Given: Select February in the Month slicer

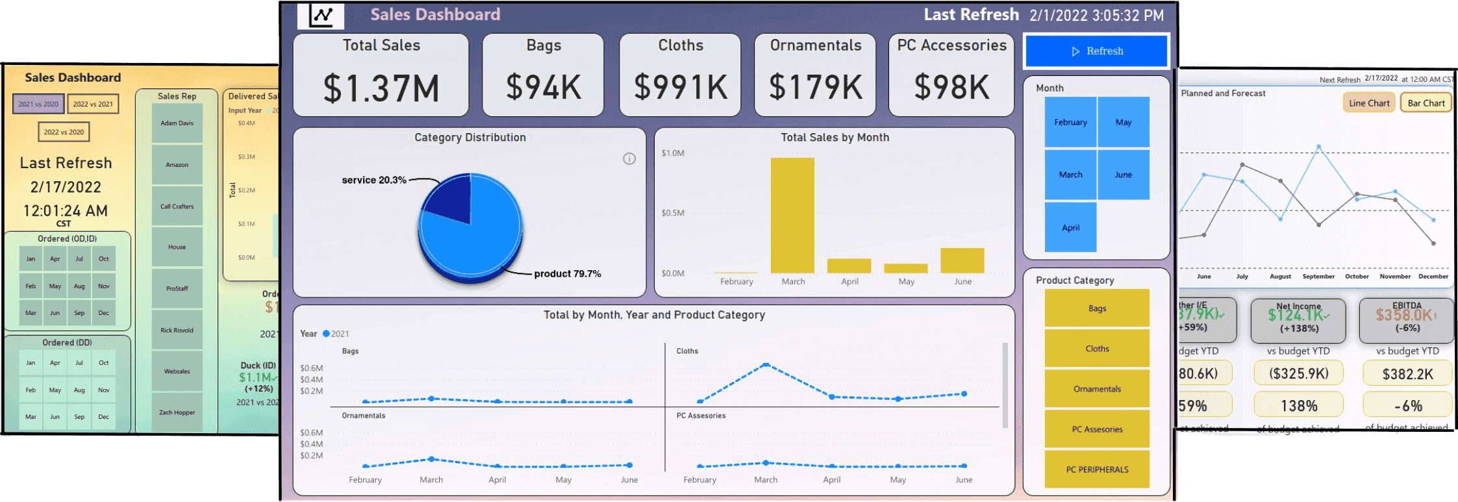Looking at the screenshot, I should pyautogui.click(x=1070, y=122).
